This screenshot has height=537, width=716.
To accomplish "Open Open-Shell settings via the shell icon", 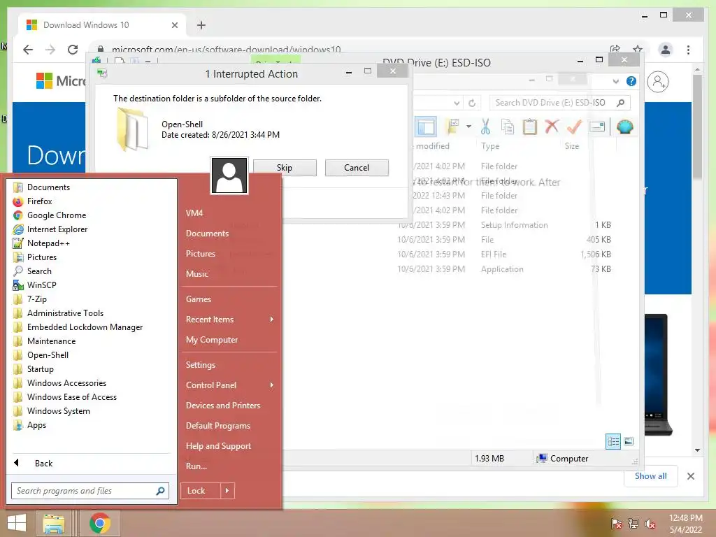I will 625,127.
